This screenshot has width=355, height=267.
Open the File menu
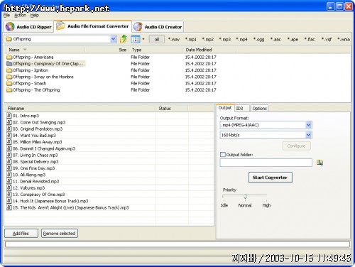point(6,16)
